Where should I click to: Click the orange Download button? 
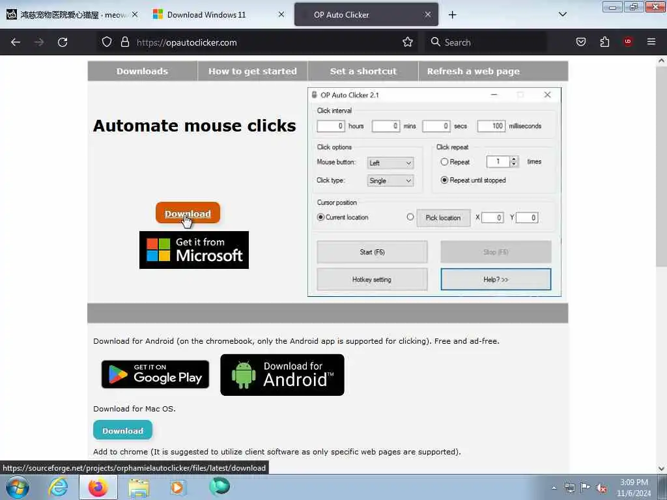[188, 213]
